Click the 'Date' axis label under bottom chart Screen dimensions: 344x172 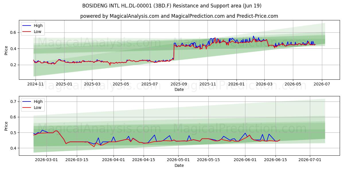coord(179,165)
